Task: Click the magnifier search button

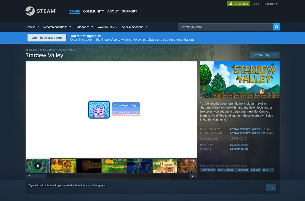Action: pyautogui.click(x=277, y=27)
